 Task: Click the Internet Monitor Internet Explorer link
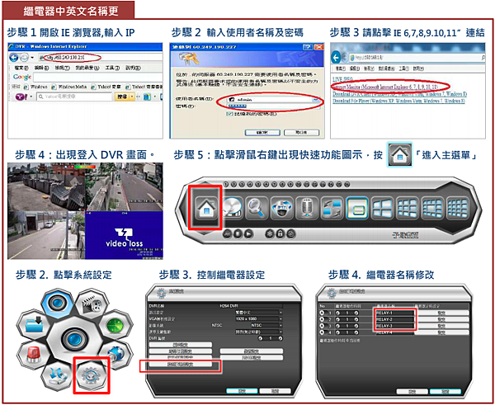385,87
